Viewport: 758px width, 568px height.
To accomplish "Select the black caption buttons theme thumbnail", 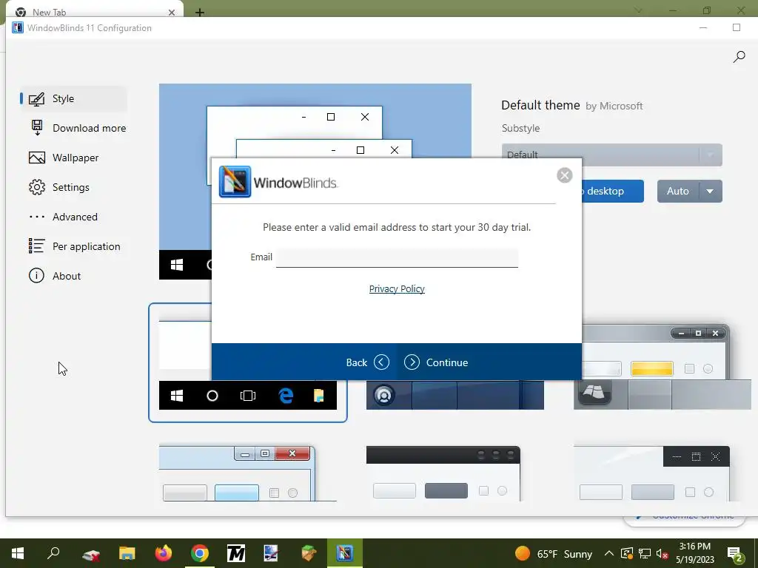I will (x=651, y=474).
